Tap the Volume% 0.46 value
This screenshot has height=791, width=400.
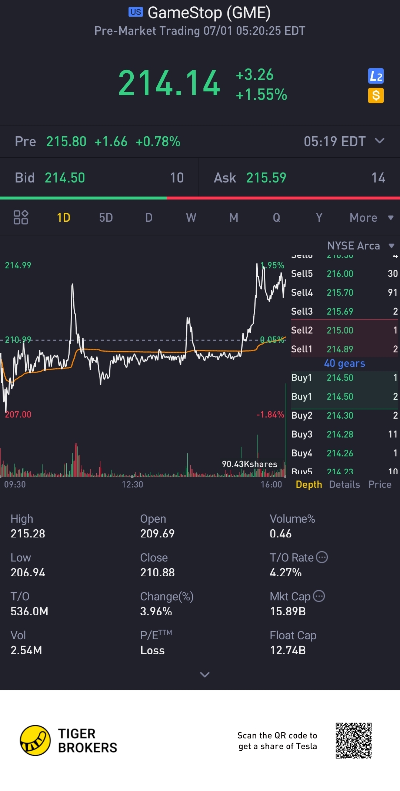[280, 533]
